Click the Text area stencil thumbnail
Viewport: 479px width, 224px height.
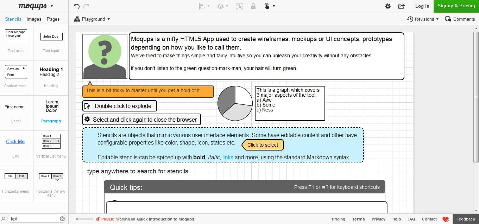coord(16,36)
